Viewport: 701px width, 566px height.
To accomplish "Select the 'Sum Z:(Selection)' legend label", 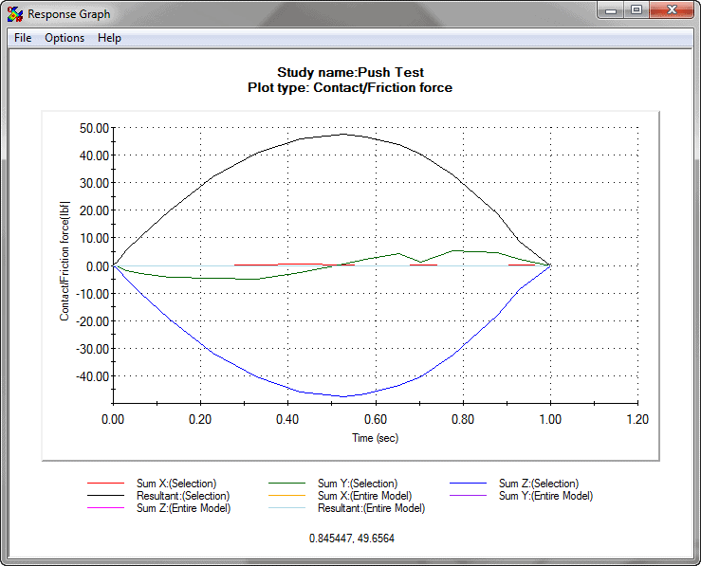I will (x=539, y=484).
